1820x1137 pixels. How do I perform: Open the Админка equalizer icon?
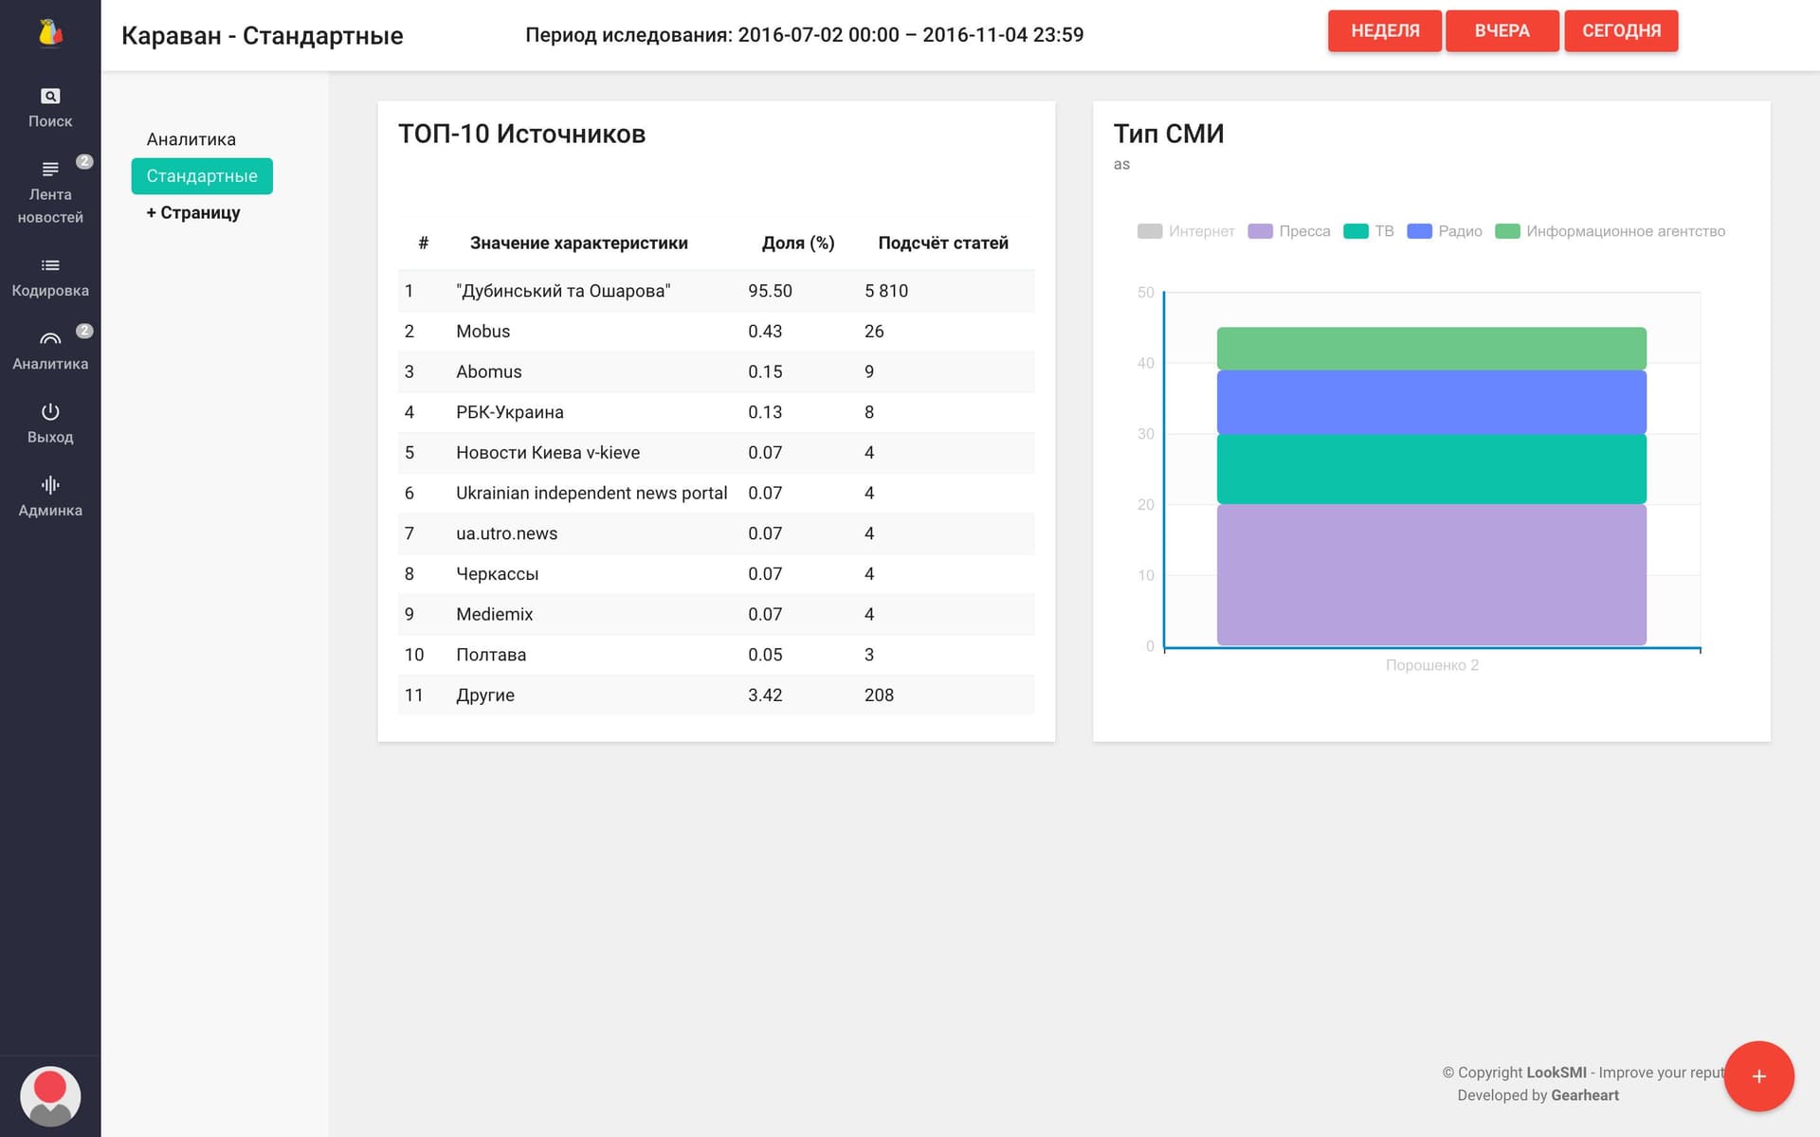click(x=50, y=485)
